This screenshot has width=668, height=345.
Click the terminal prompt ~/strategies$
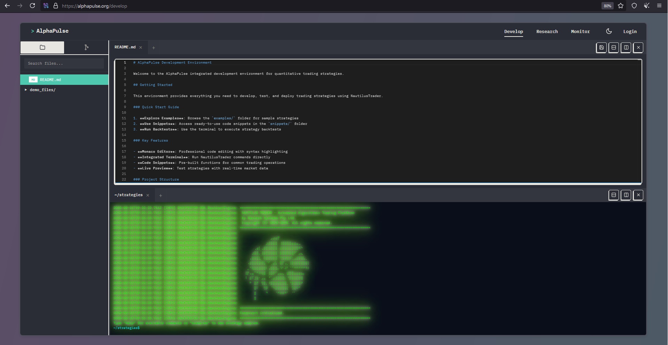tap(126, 328)
